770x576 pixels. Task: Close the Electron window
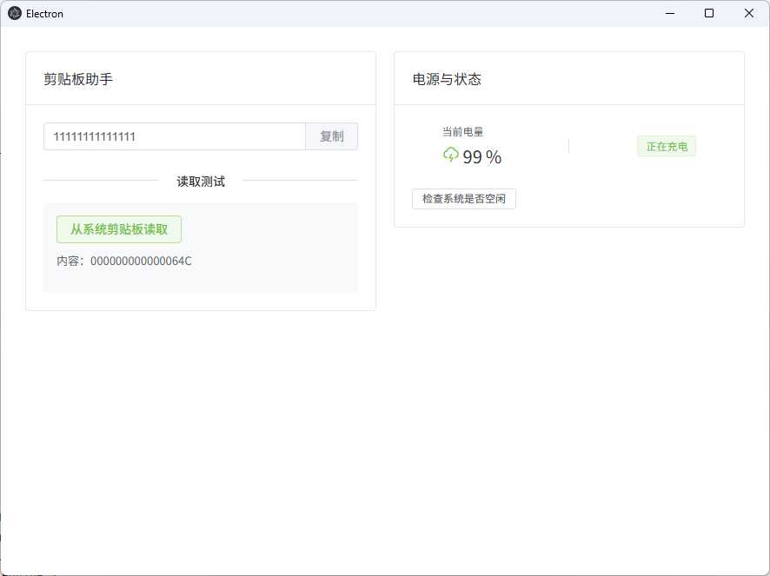tap(749, 14)
